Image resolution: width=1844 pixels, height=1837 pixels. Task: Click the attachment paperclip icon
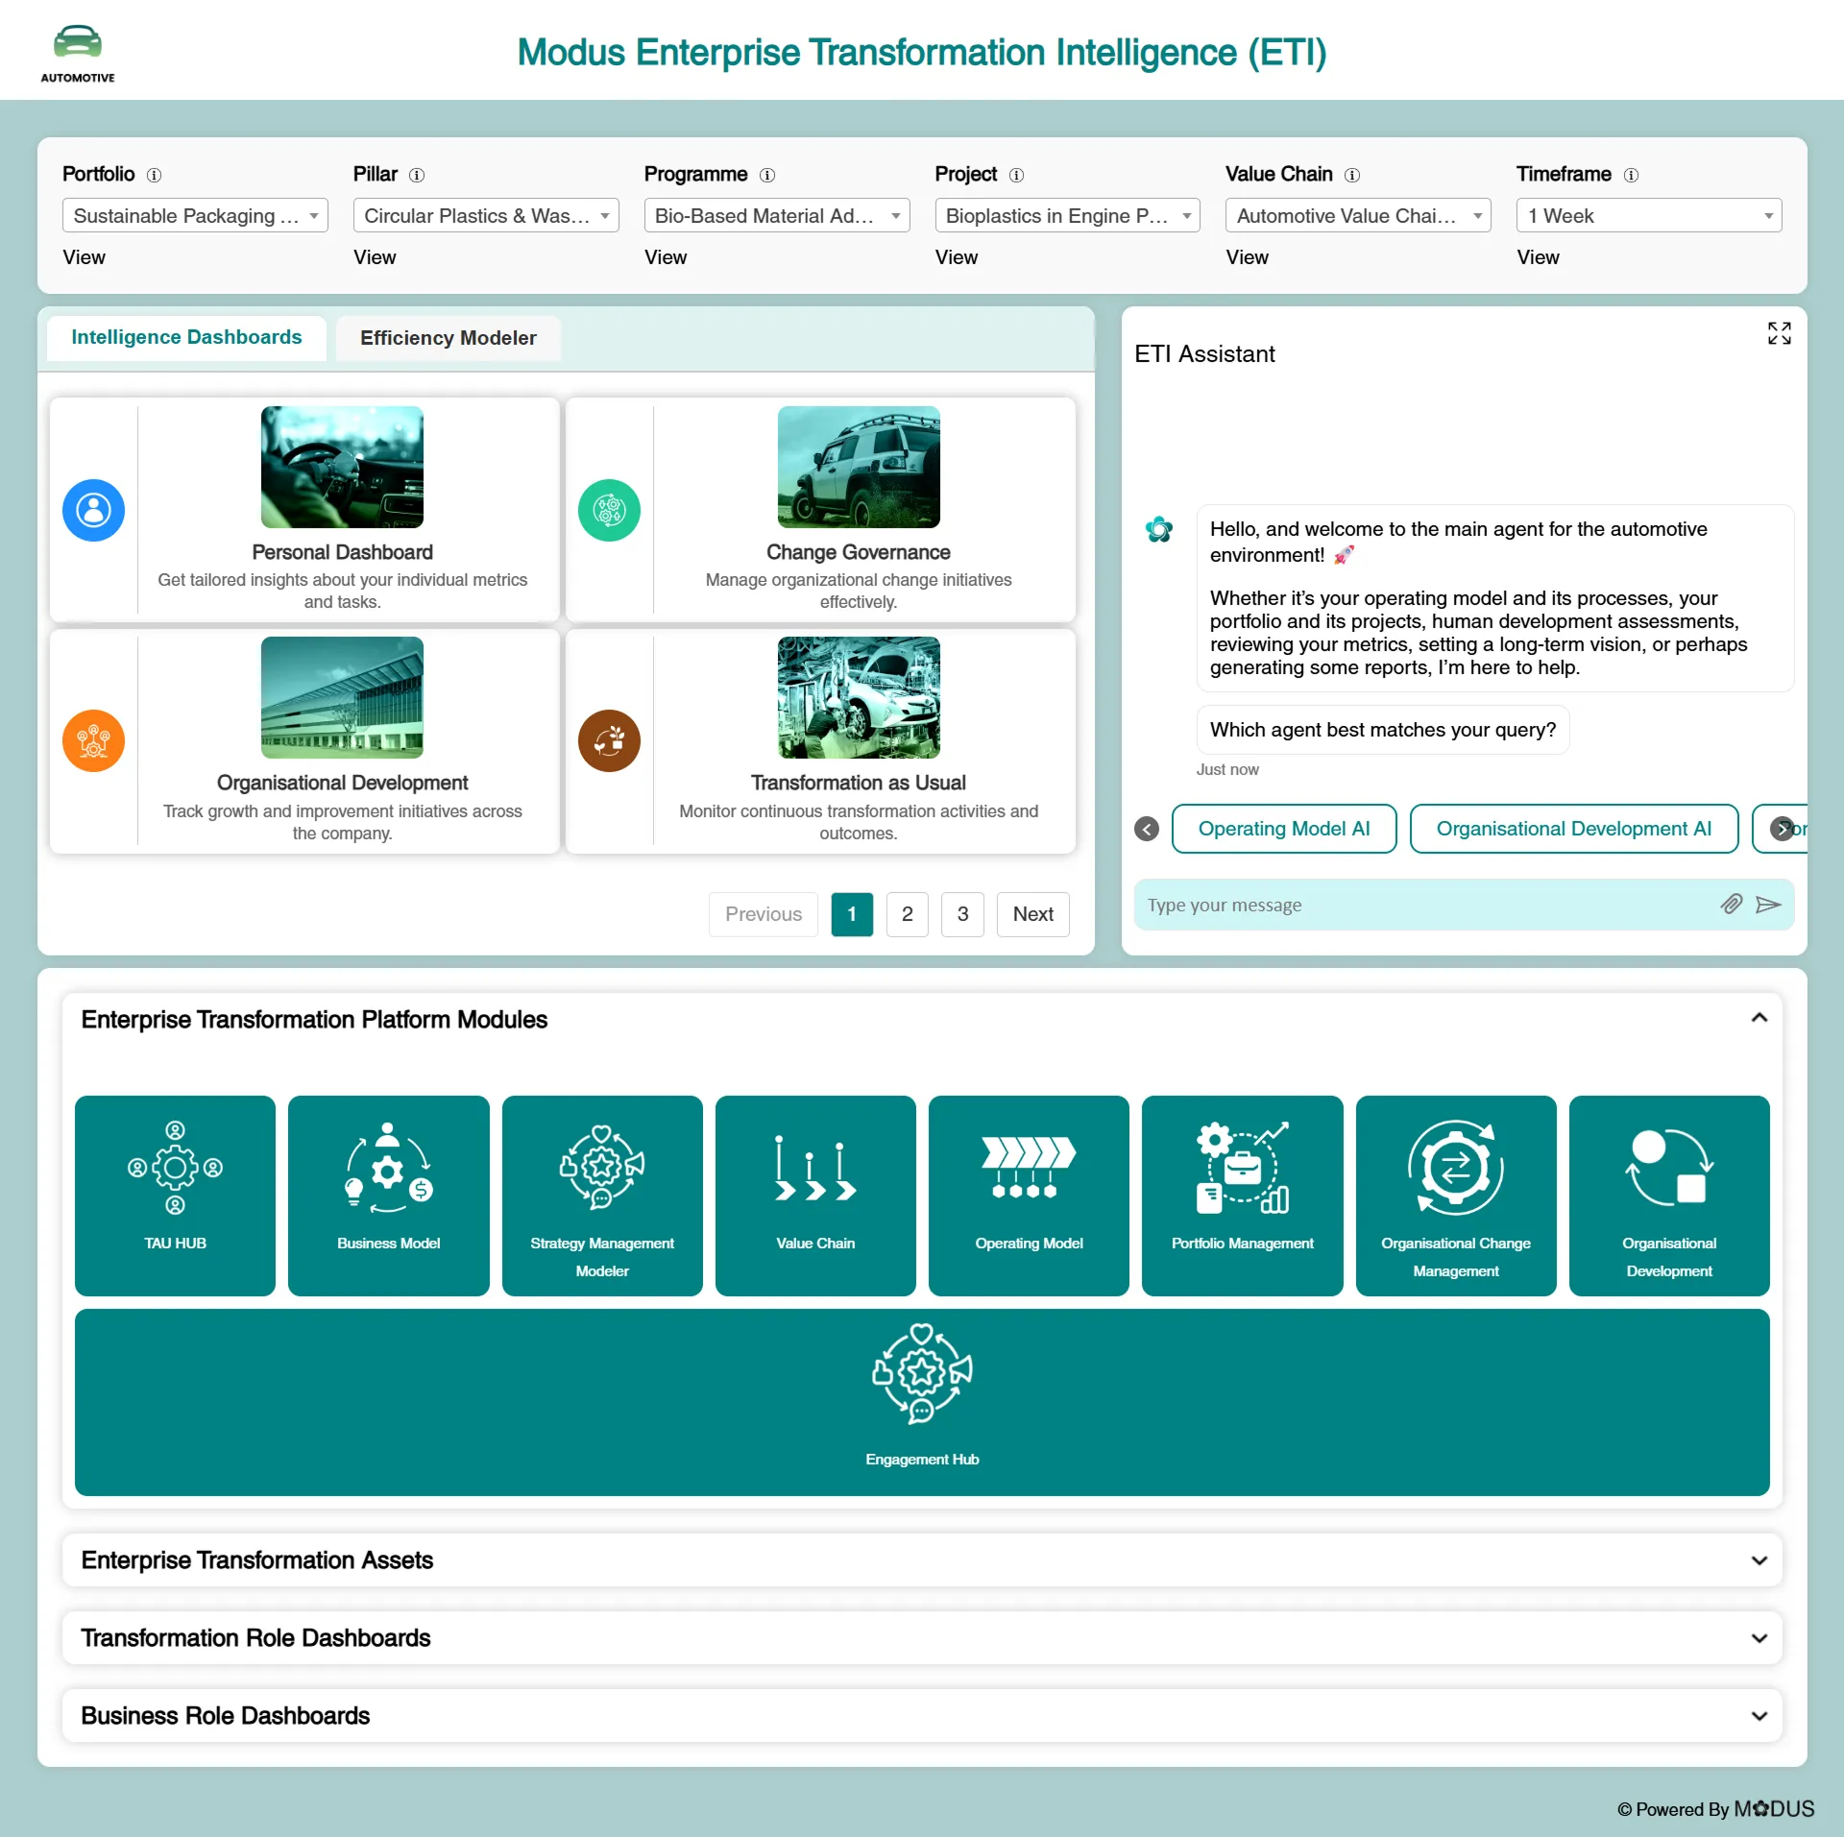coord(1731,904)
